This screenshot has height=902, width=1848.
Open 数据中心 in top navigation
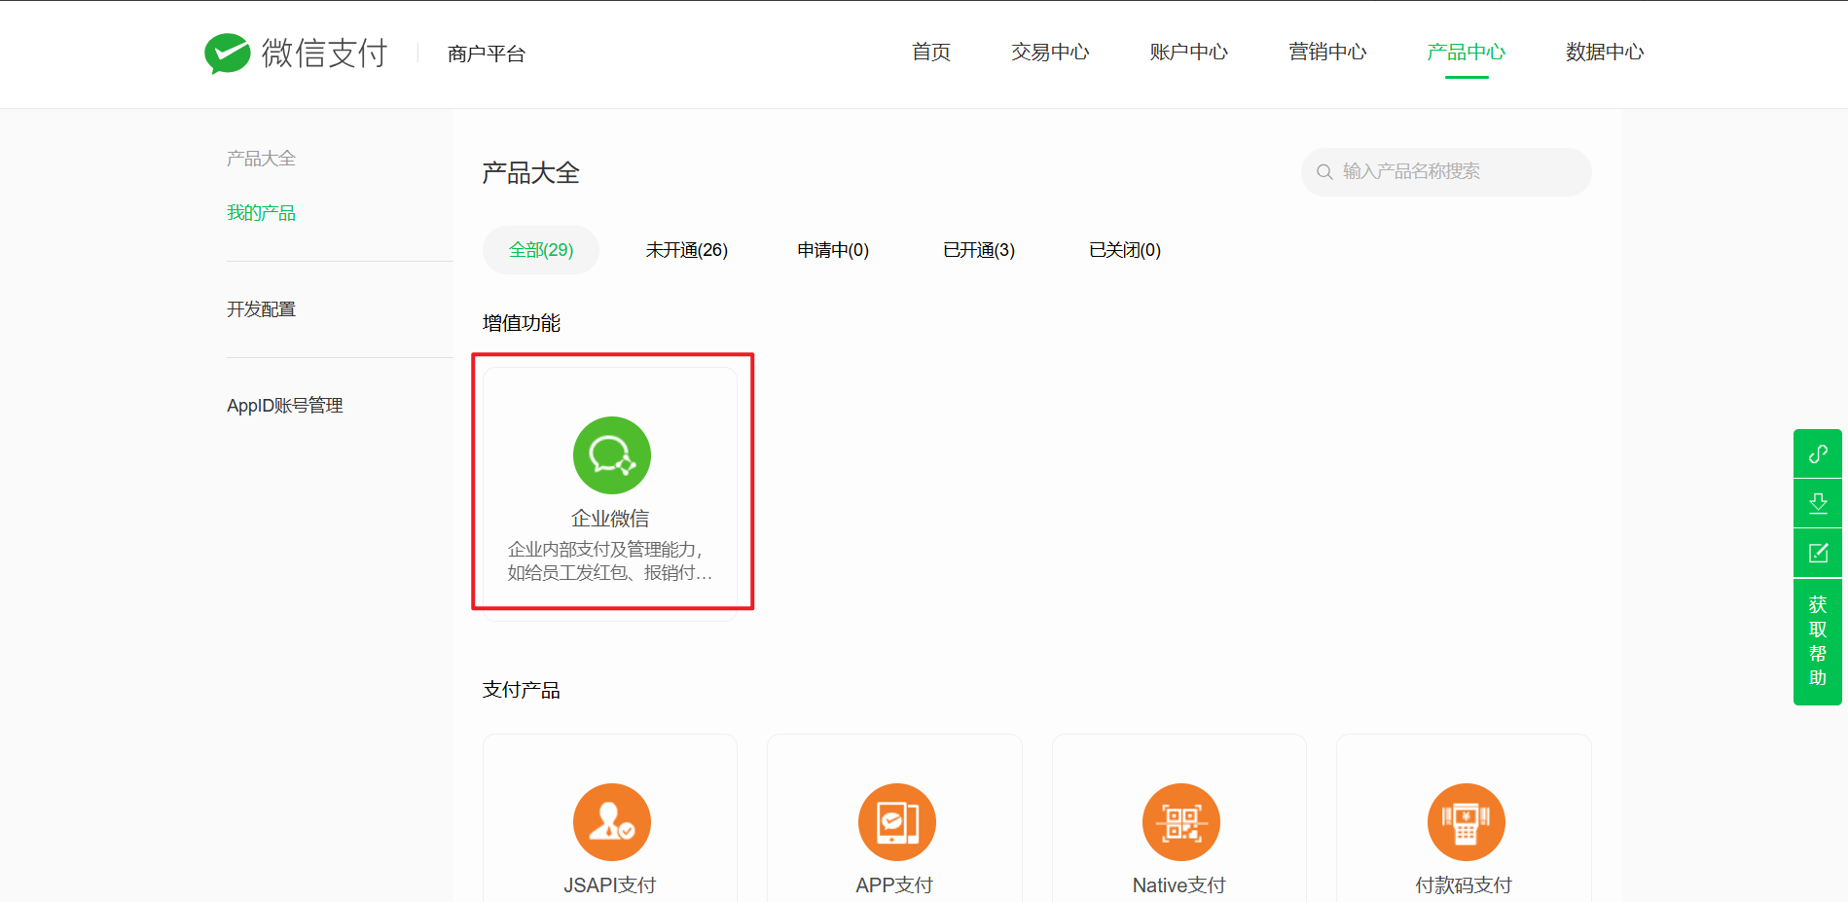click(1605, 53)
